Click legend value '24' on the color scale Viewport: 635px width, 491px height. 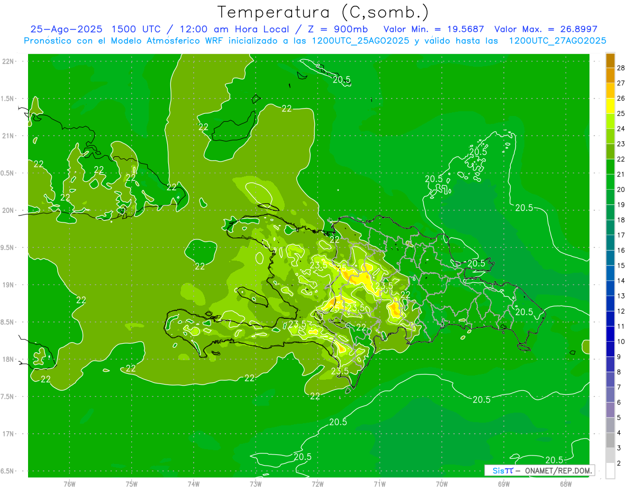coord(621,129)
